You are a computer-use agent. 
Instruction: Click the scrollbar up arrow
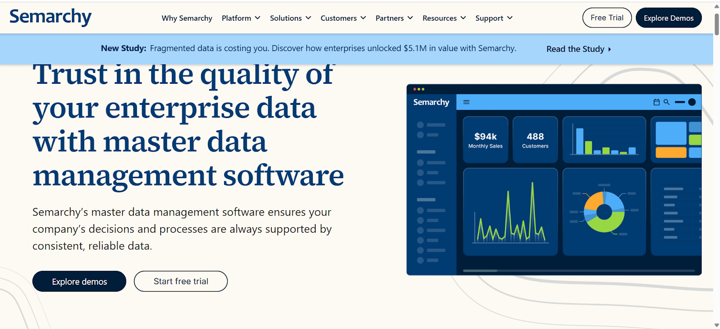coord(716,6)
